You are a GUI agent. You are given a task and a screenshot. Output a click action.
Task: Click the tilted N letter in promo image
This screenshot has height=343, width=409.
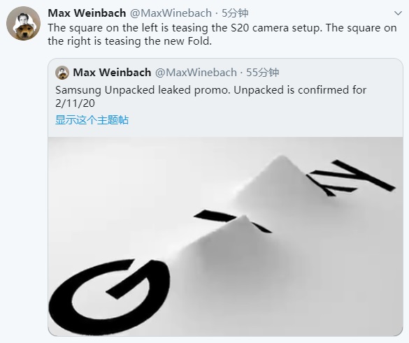[x=351, y=177]
